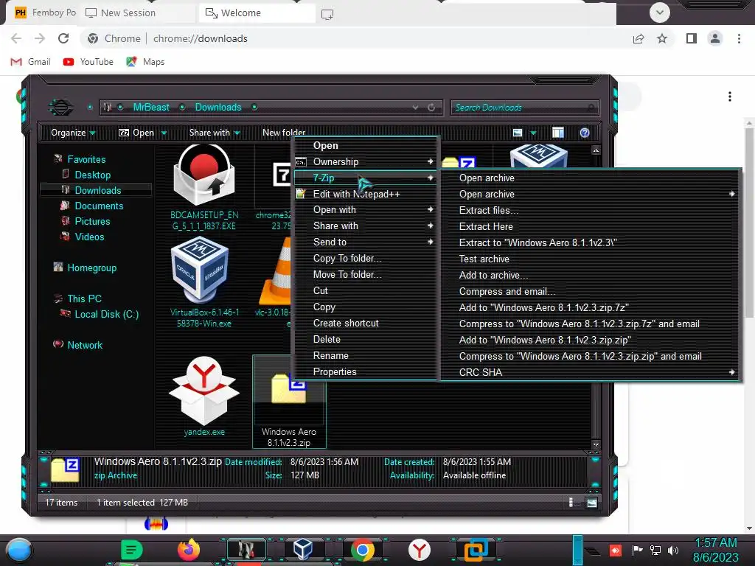
Task: Select the Windows Aero 8.1.1v2.3.zip file
Action: pos(289,402)
